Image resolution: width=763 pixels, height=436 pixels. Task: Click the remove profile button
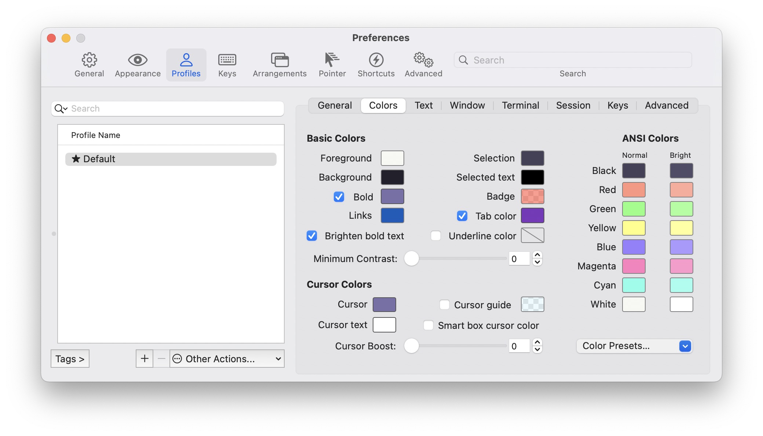pyautogui.click(x=161, y=359)
